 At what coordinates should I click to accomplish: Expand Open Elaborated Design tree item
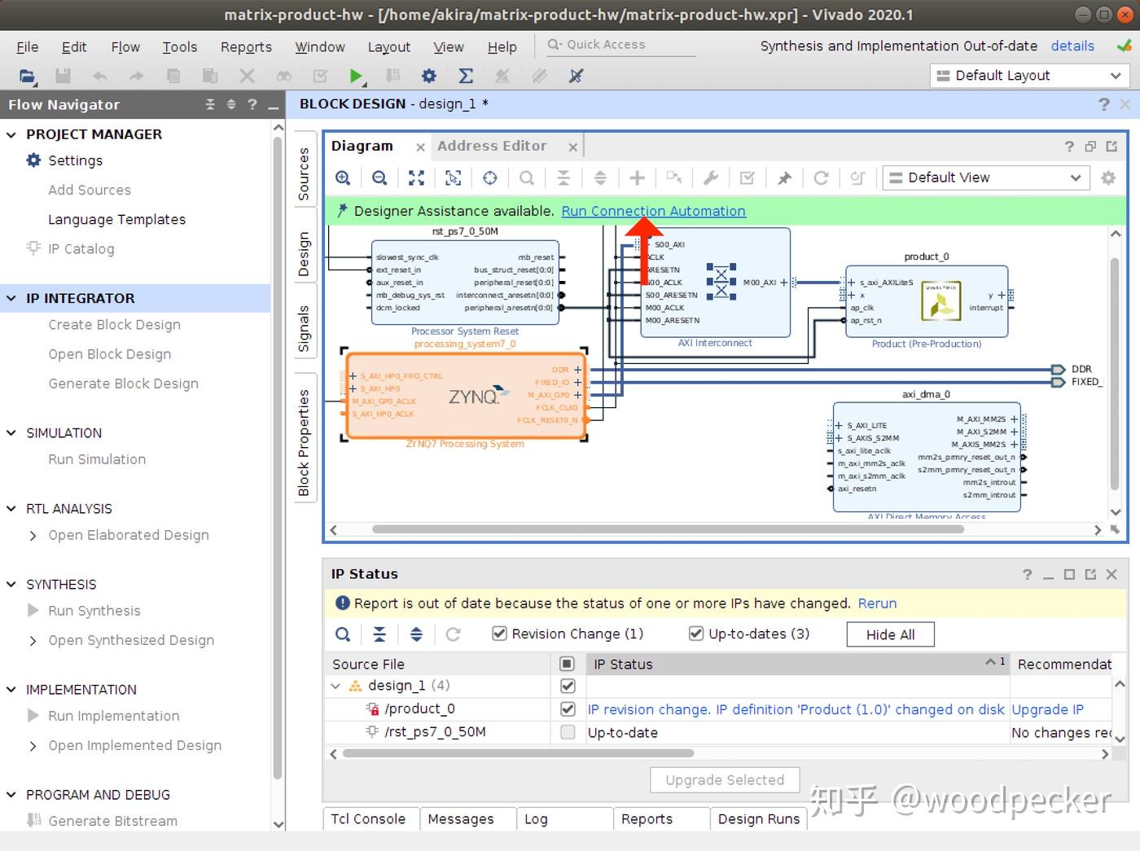click(x=33, y=535)
